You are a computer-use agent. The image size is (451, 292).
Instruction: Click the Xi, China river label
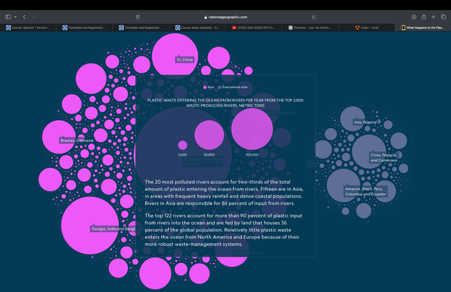(x=185, y=60)
